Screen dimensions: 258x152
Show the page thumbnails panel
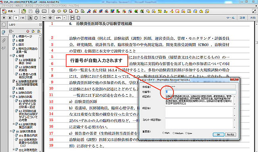click(4, 25)
